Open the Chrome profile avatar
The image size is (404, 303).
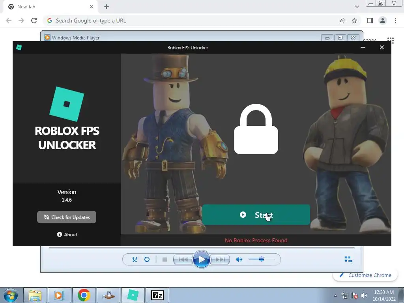(x=383, y=21)
